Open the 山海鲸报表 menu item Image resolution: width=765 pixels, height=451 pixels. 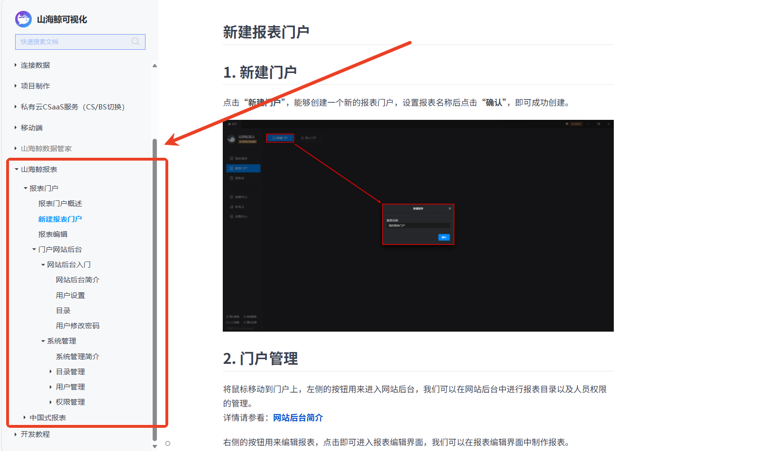(x=39, y=169)
